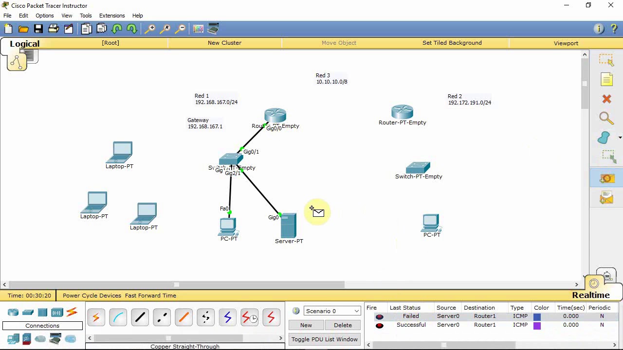Open the File menu
This screenshot has width=623, height=350.
pos(7,16)
